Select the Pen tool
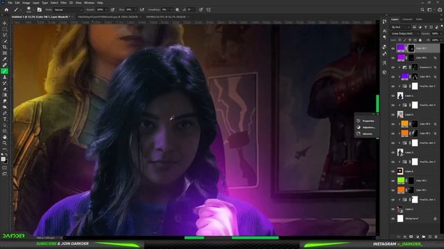444x249 pixels. 5,113
